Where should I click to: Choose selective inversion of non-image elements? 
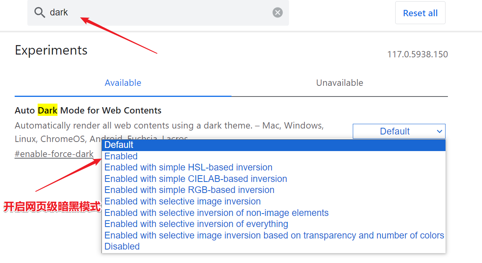click(x=274, y=213)
